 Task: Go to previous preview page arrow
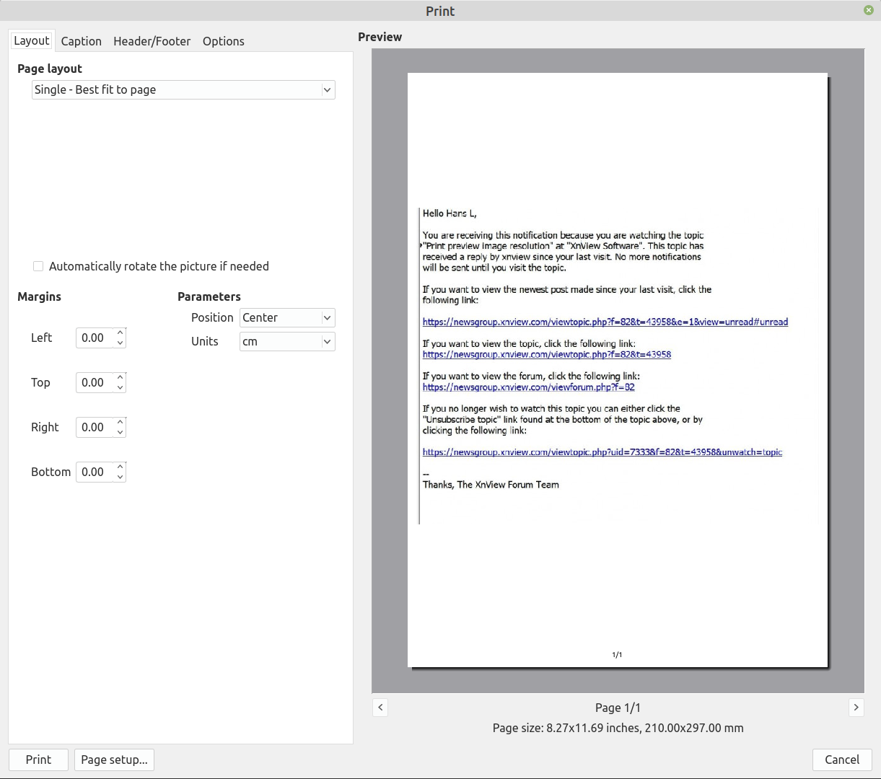[x=380, y=708]
